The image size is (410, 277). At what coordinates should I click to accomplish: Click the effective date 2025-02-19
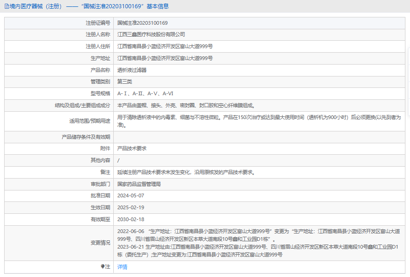(131, 208)
